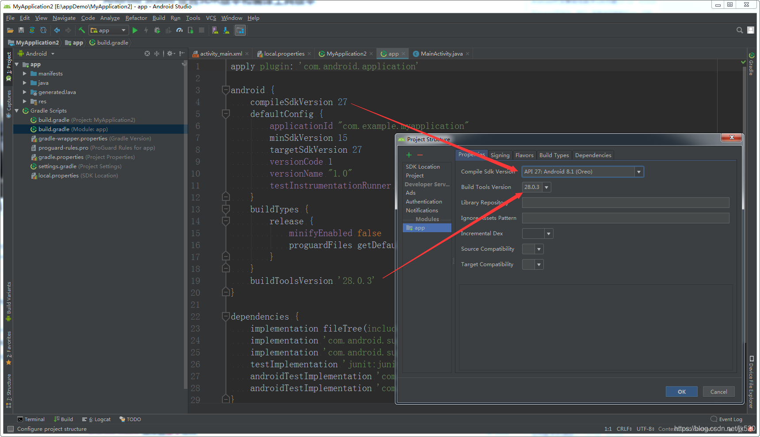Expand the manifests folder
Image resolution: width=760 pixels, height=437 pixels.
coord(25,74)
